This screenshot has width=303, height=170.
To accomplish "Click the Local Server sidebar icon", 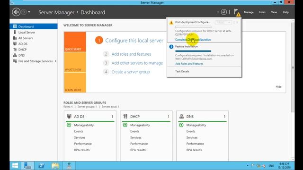I will point(15,32).
